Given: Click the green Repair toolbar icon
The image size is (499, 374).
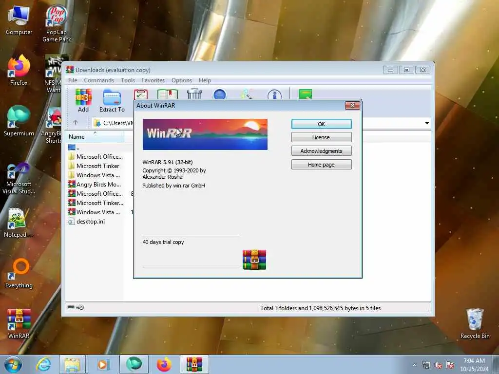Looking at the screenshot, I should (x=306, y=94).
